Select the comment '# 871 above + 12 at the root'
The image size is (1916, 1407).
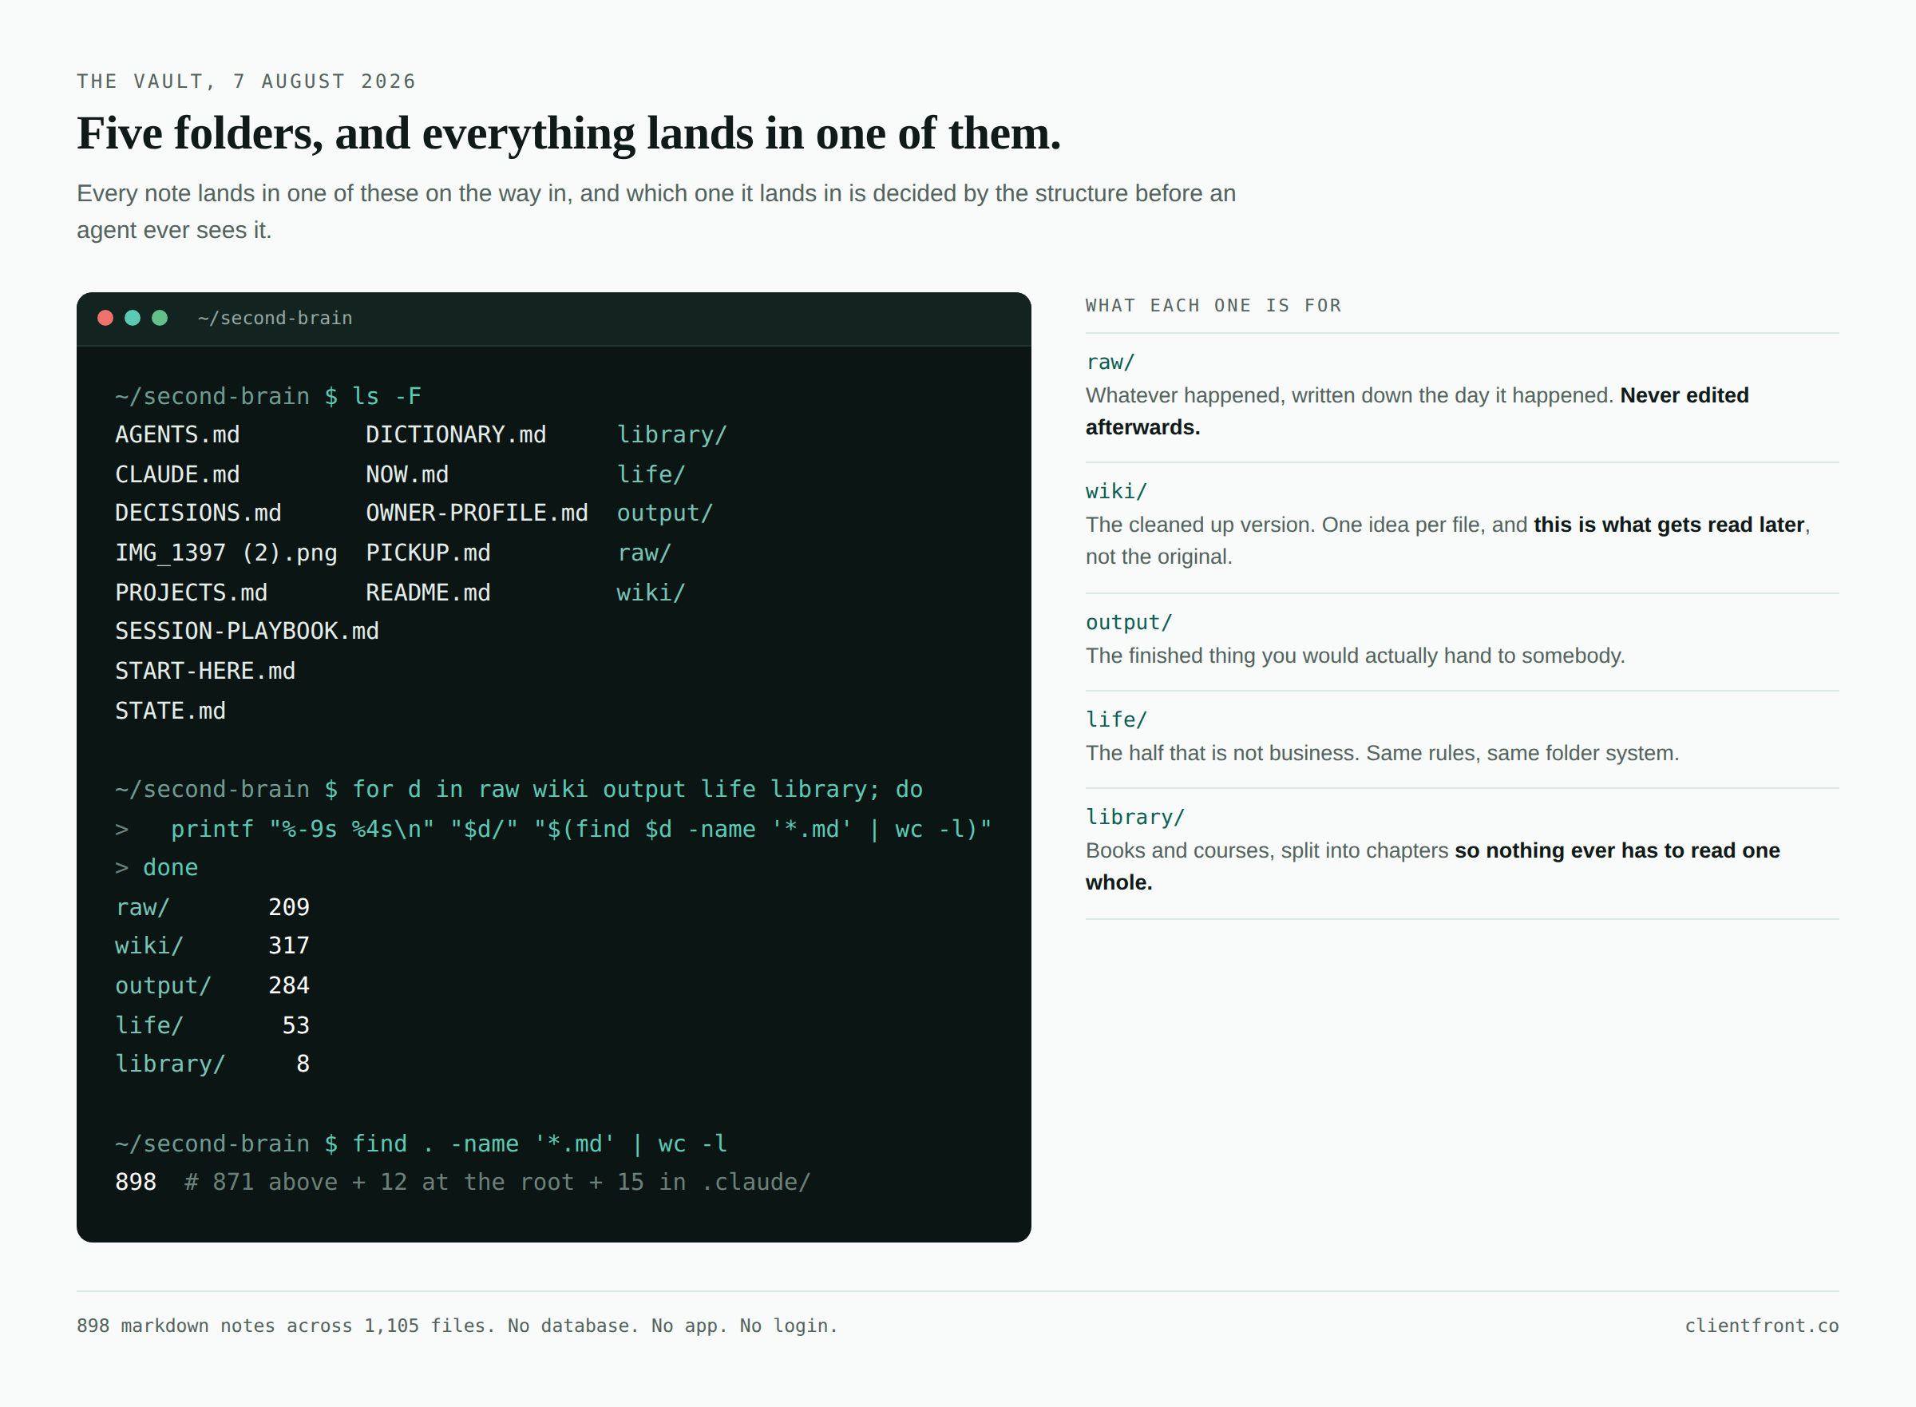pyautogui.click(x=380, y=1182)
